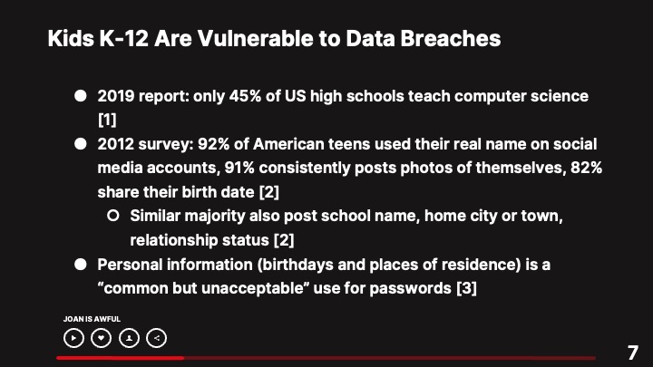Click the heart favorite icon
This screenshot has width=653, height=367.
click(x=102, y=338)
